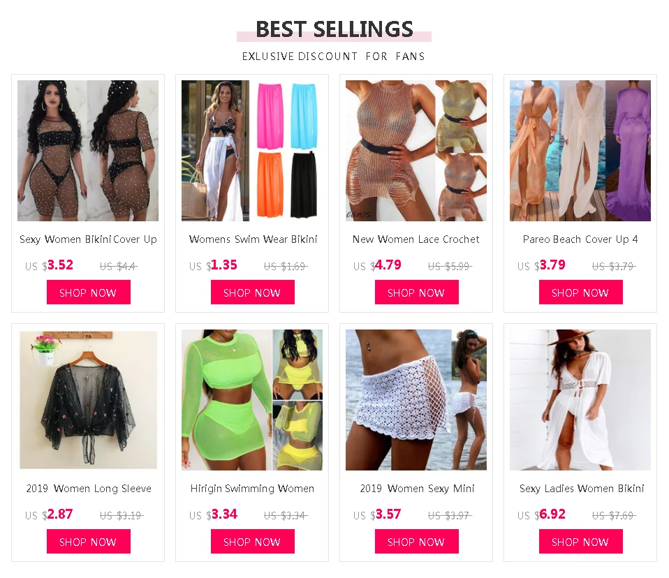Screen dimensions: 669x578
Task: Click Shop Now for Sexy Ladies Women Bikini
Action: 581,541
